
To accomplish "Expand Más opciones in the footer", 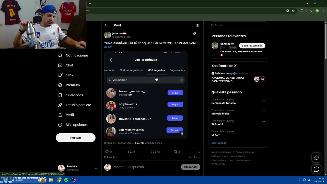I will 243,160.
